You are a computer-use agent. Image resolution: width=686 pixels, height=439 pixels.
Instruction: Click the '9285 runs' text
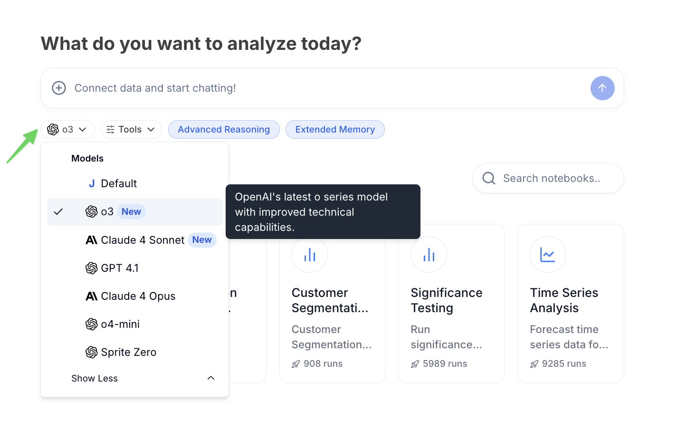(x=564, y=364)
